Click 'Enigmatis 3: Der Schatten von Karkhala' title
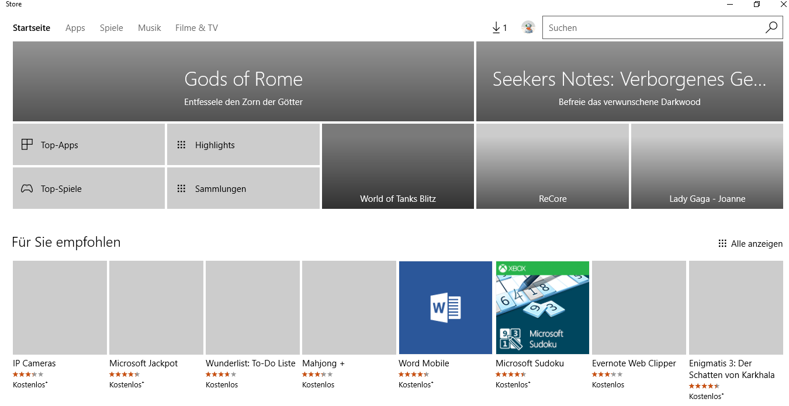 point(732,369)
